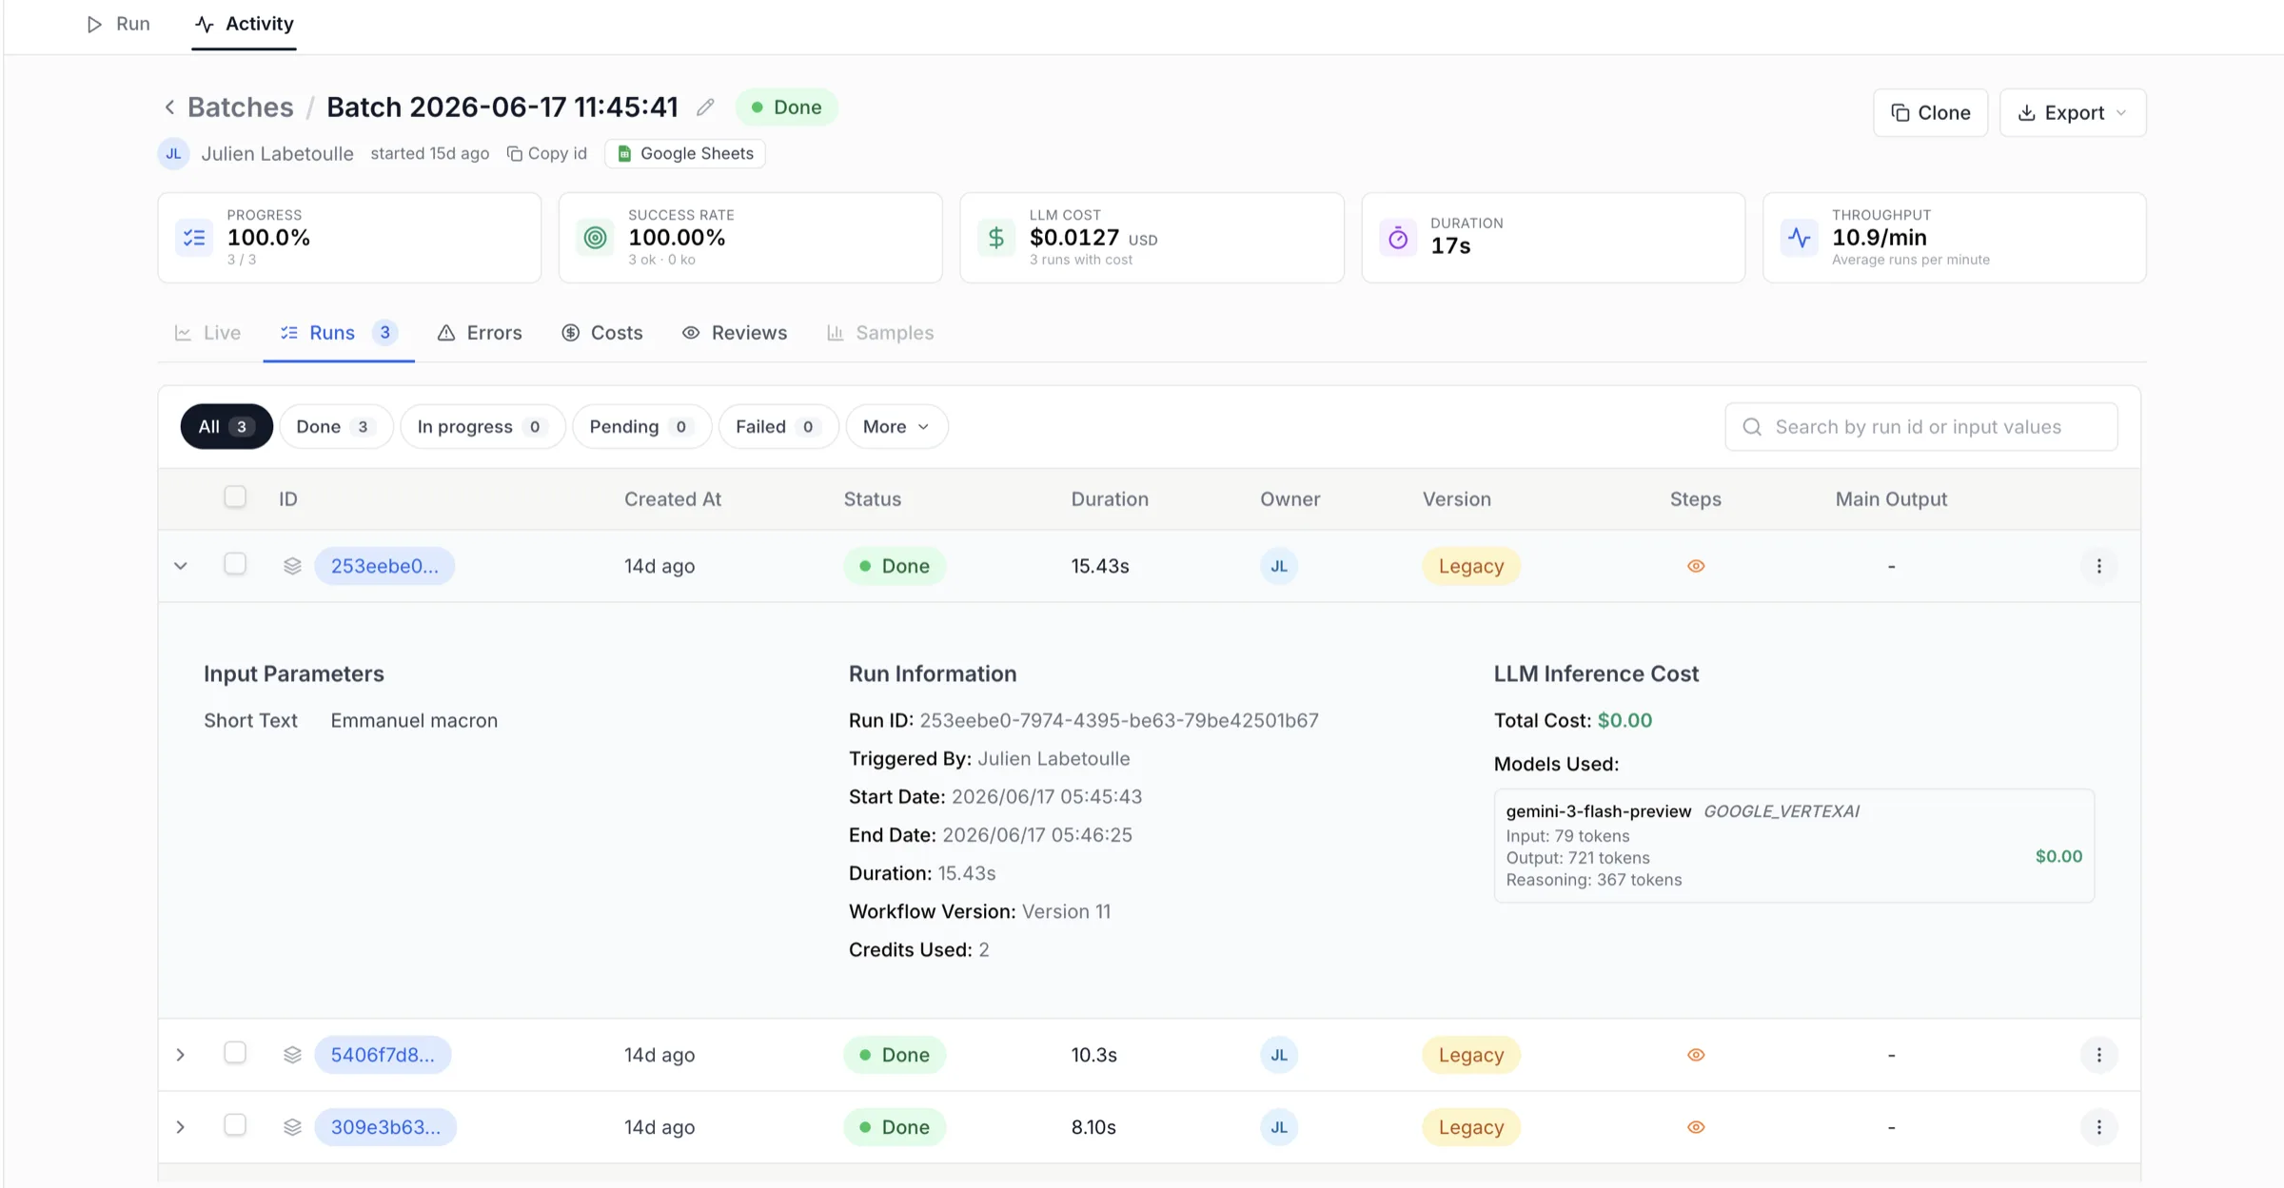Check the box for run 253eebe0
This screenshot has height=1188, width=2284.
[235, 564]
